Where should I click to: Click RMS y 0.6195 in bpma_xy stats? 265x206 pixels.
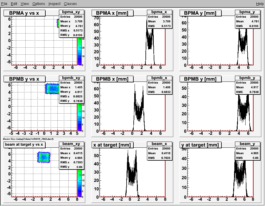click(x=71, y=35)
